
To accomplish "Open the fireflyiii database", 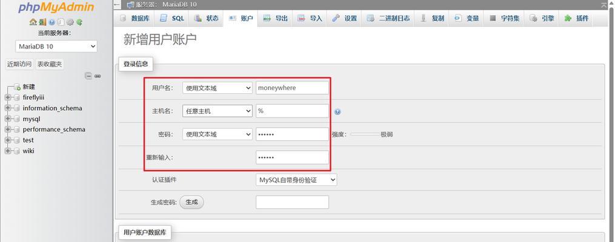I will [x=33, y=97].
